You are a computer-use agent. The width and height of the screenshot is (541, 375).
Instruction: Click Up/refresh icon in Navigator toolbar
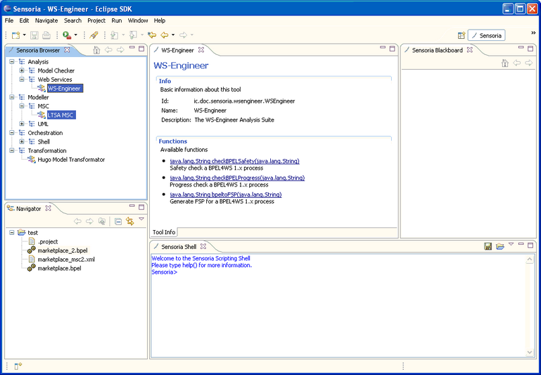[x=101, y=221]
